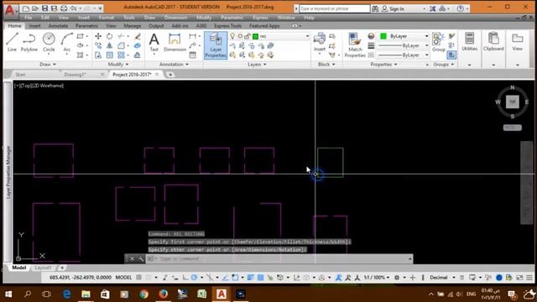Use Match Properties tool
Screen dimensions: 537x302
pyautogui.click(x=355, y=45)
